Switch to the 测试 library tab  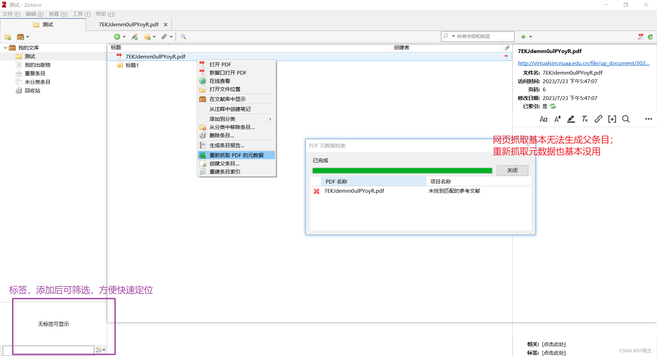[x=43, y=25]
